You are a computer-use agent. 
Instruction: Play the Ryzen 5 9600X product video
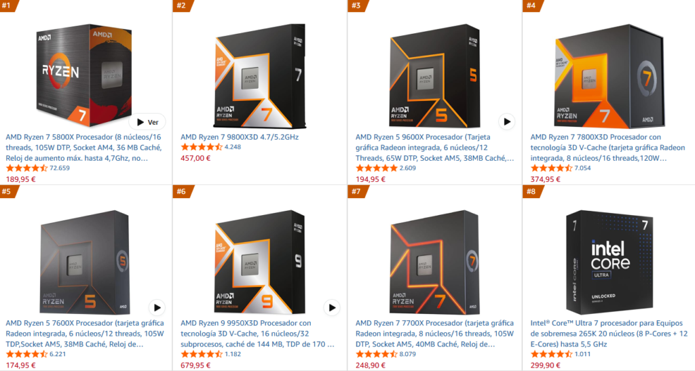[x=507, y=122]
